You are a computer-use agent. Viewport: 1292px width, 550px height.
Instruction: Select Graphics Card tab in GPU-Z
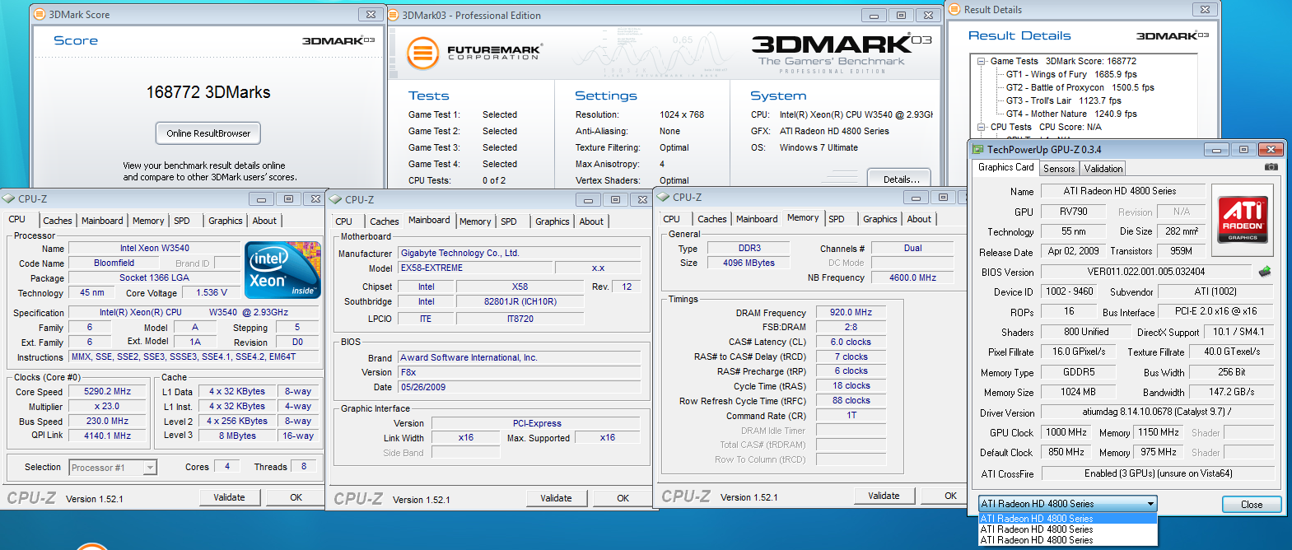[1005, 167]
